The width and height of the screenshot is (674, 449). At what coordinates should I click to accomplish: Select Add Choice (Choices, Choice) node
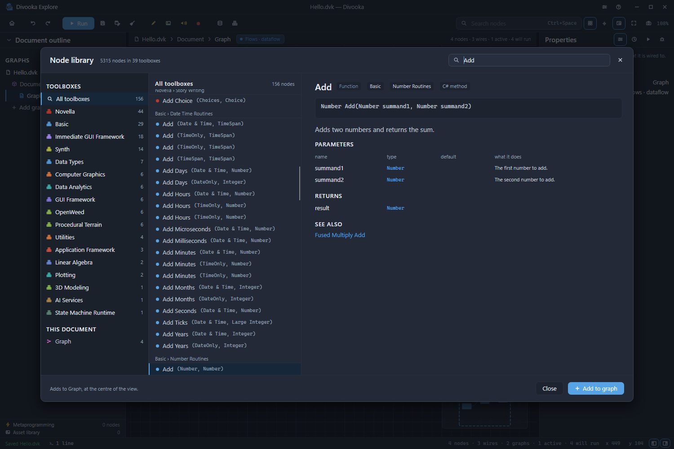[x=225, y=101]
